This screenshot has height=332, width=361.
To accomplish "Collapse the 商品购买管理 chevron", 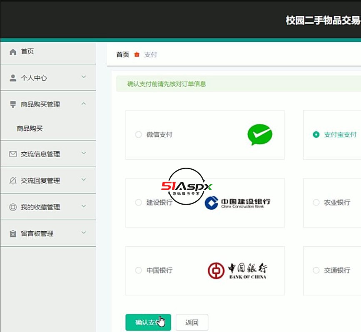I will 84,104.
